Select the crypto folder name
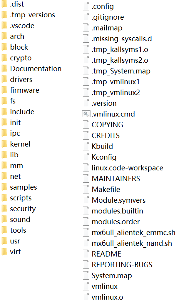This screenshot has height=305, width=179. (21, 58)
